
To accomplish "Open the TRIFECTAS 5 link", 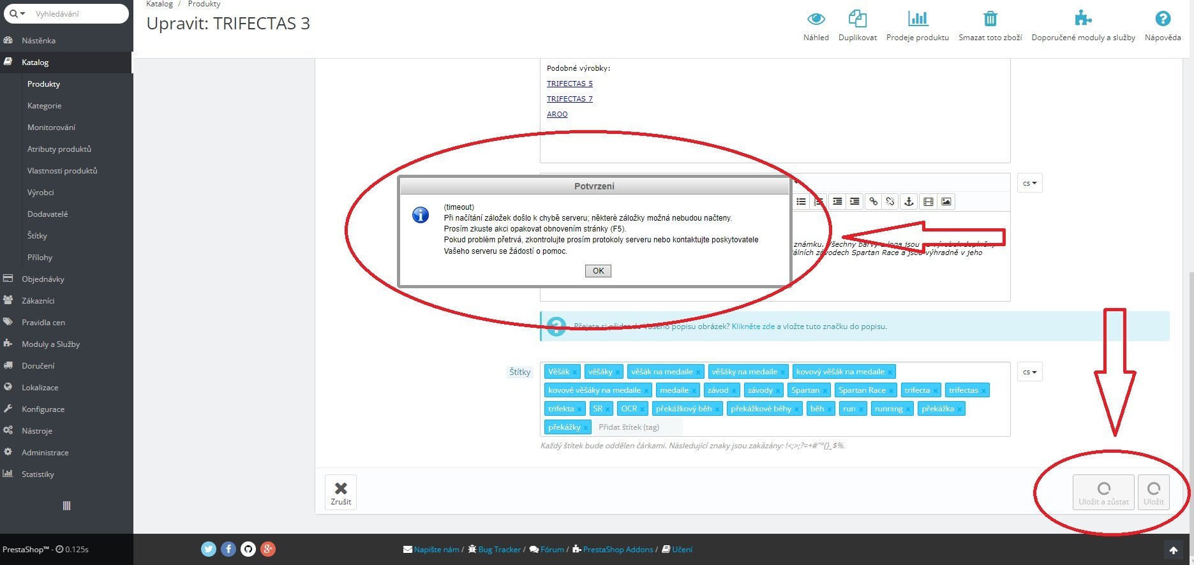I will (569, 84).
